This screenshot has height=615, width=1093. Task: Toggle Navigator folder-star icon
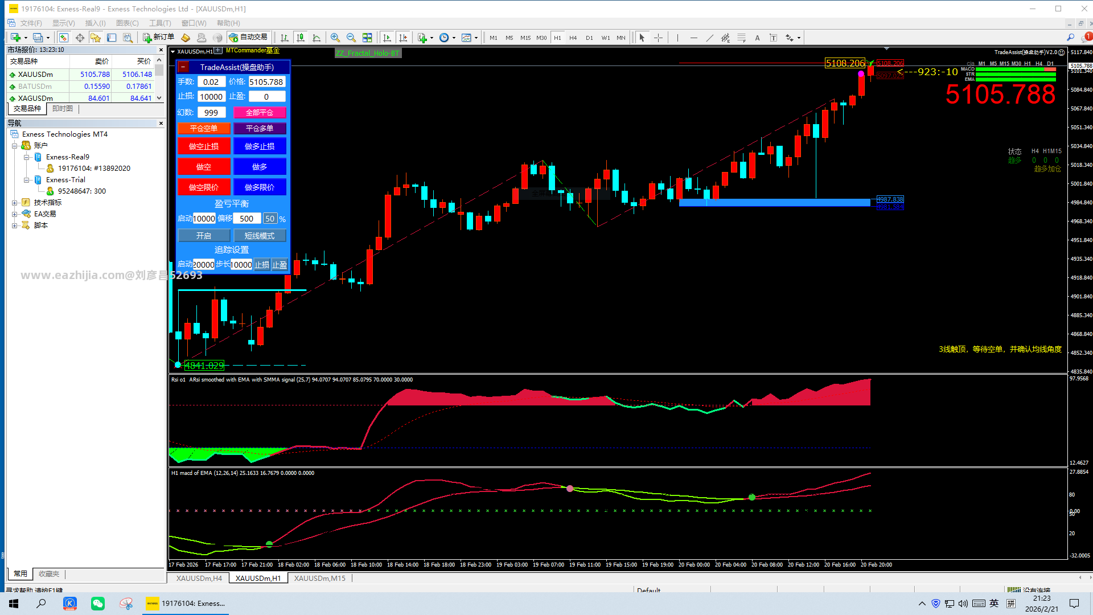pyautogui.click(x=96, y=38)
